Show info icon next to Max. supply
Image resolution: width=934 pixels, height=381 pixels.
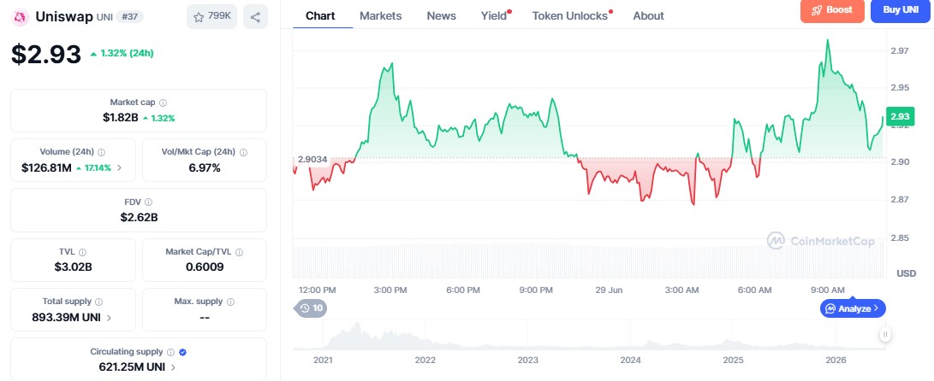(230, 302)
